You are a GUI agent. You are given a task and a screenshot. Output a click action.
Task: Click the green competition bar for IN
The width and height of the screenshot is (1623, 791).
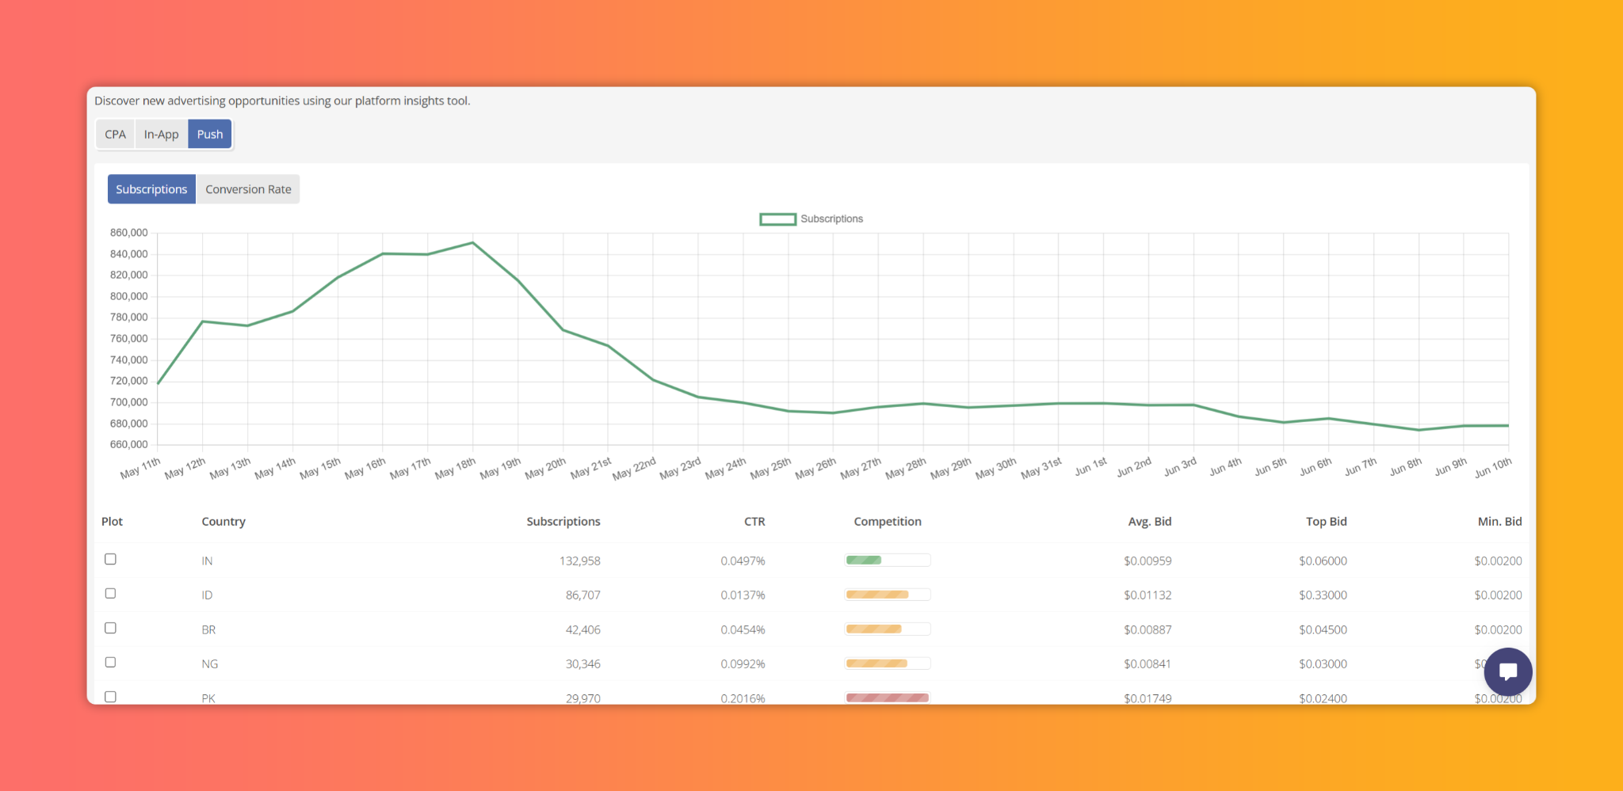(x=864, y=560)
